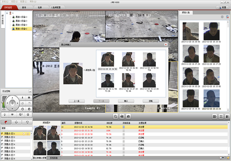Screen dimensions: 231x161
Task: Open the 系统 menu
Action: point(4,2)
